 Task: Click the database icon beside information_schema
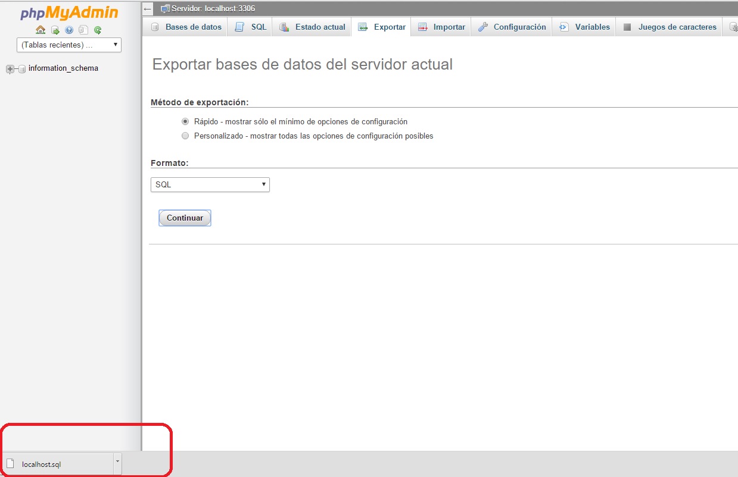pos(22,69)
